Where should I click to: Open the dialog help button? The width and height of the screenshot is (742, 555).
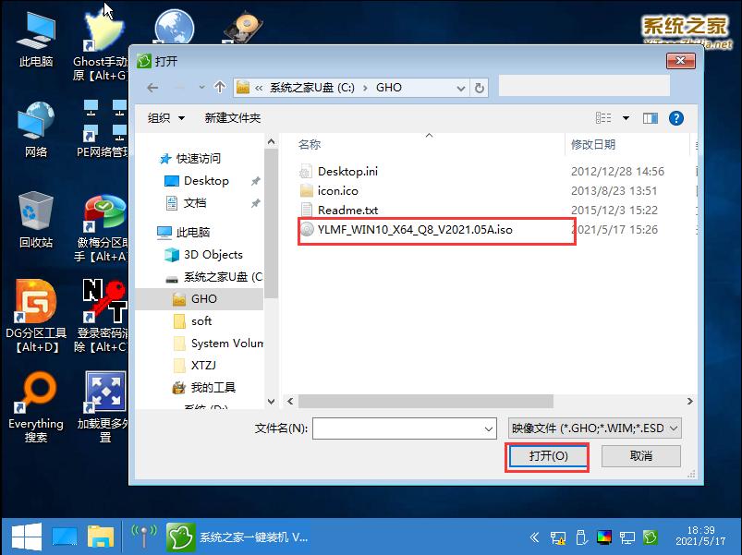click(x=676, y=118)
